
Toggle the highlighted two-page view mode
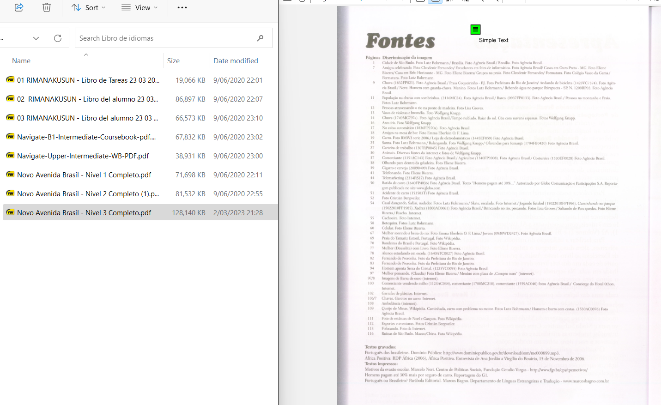[x=435, y=2]
